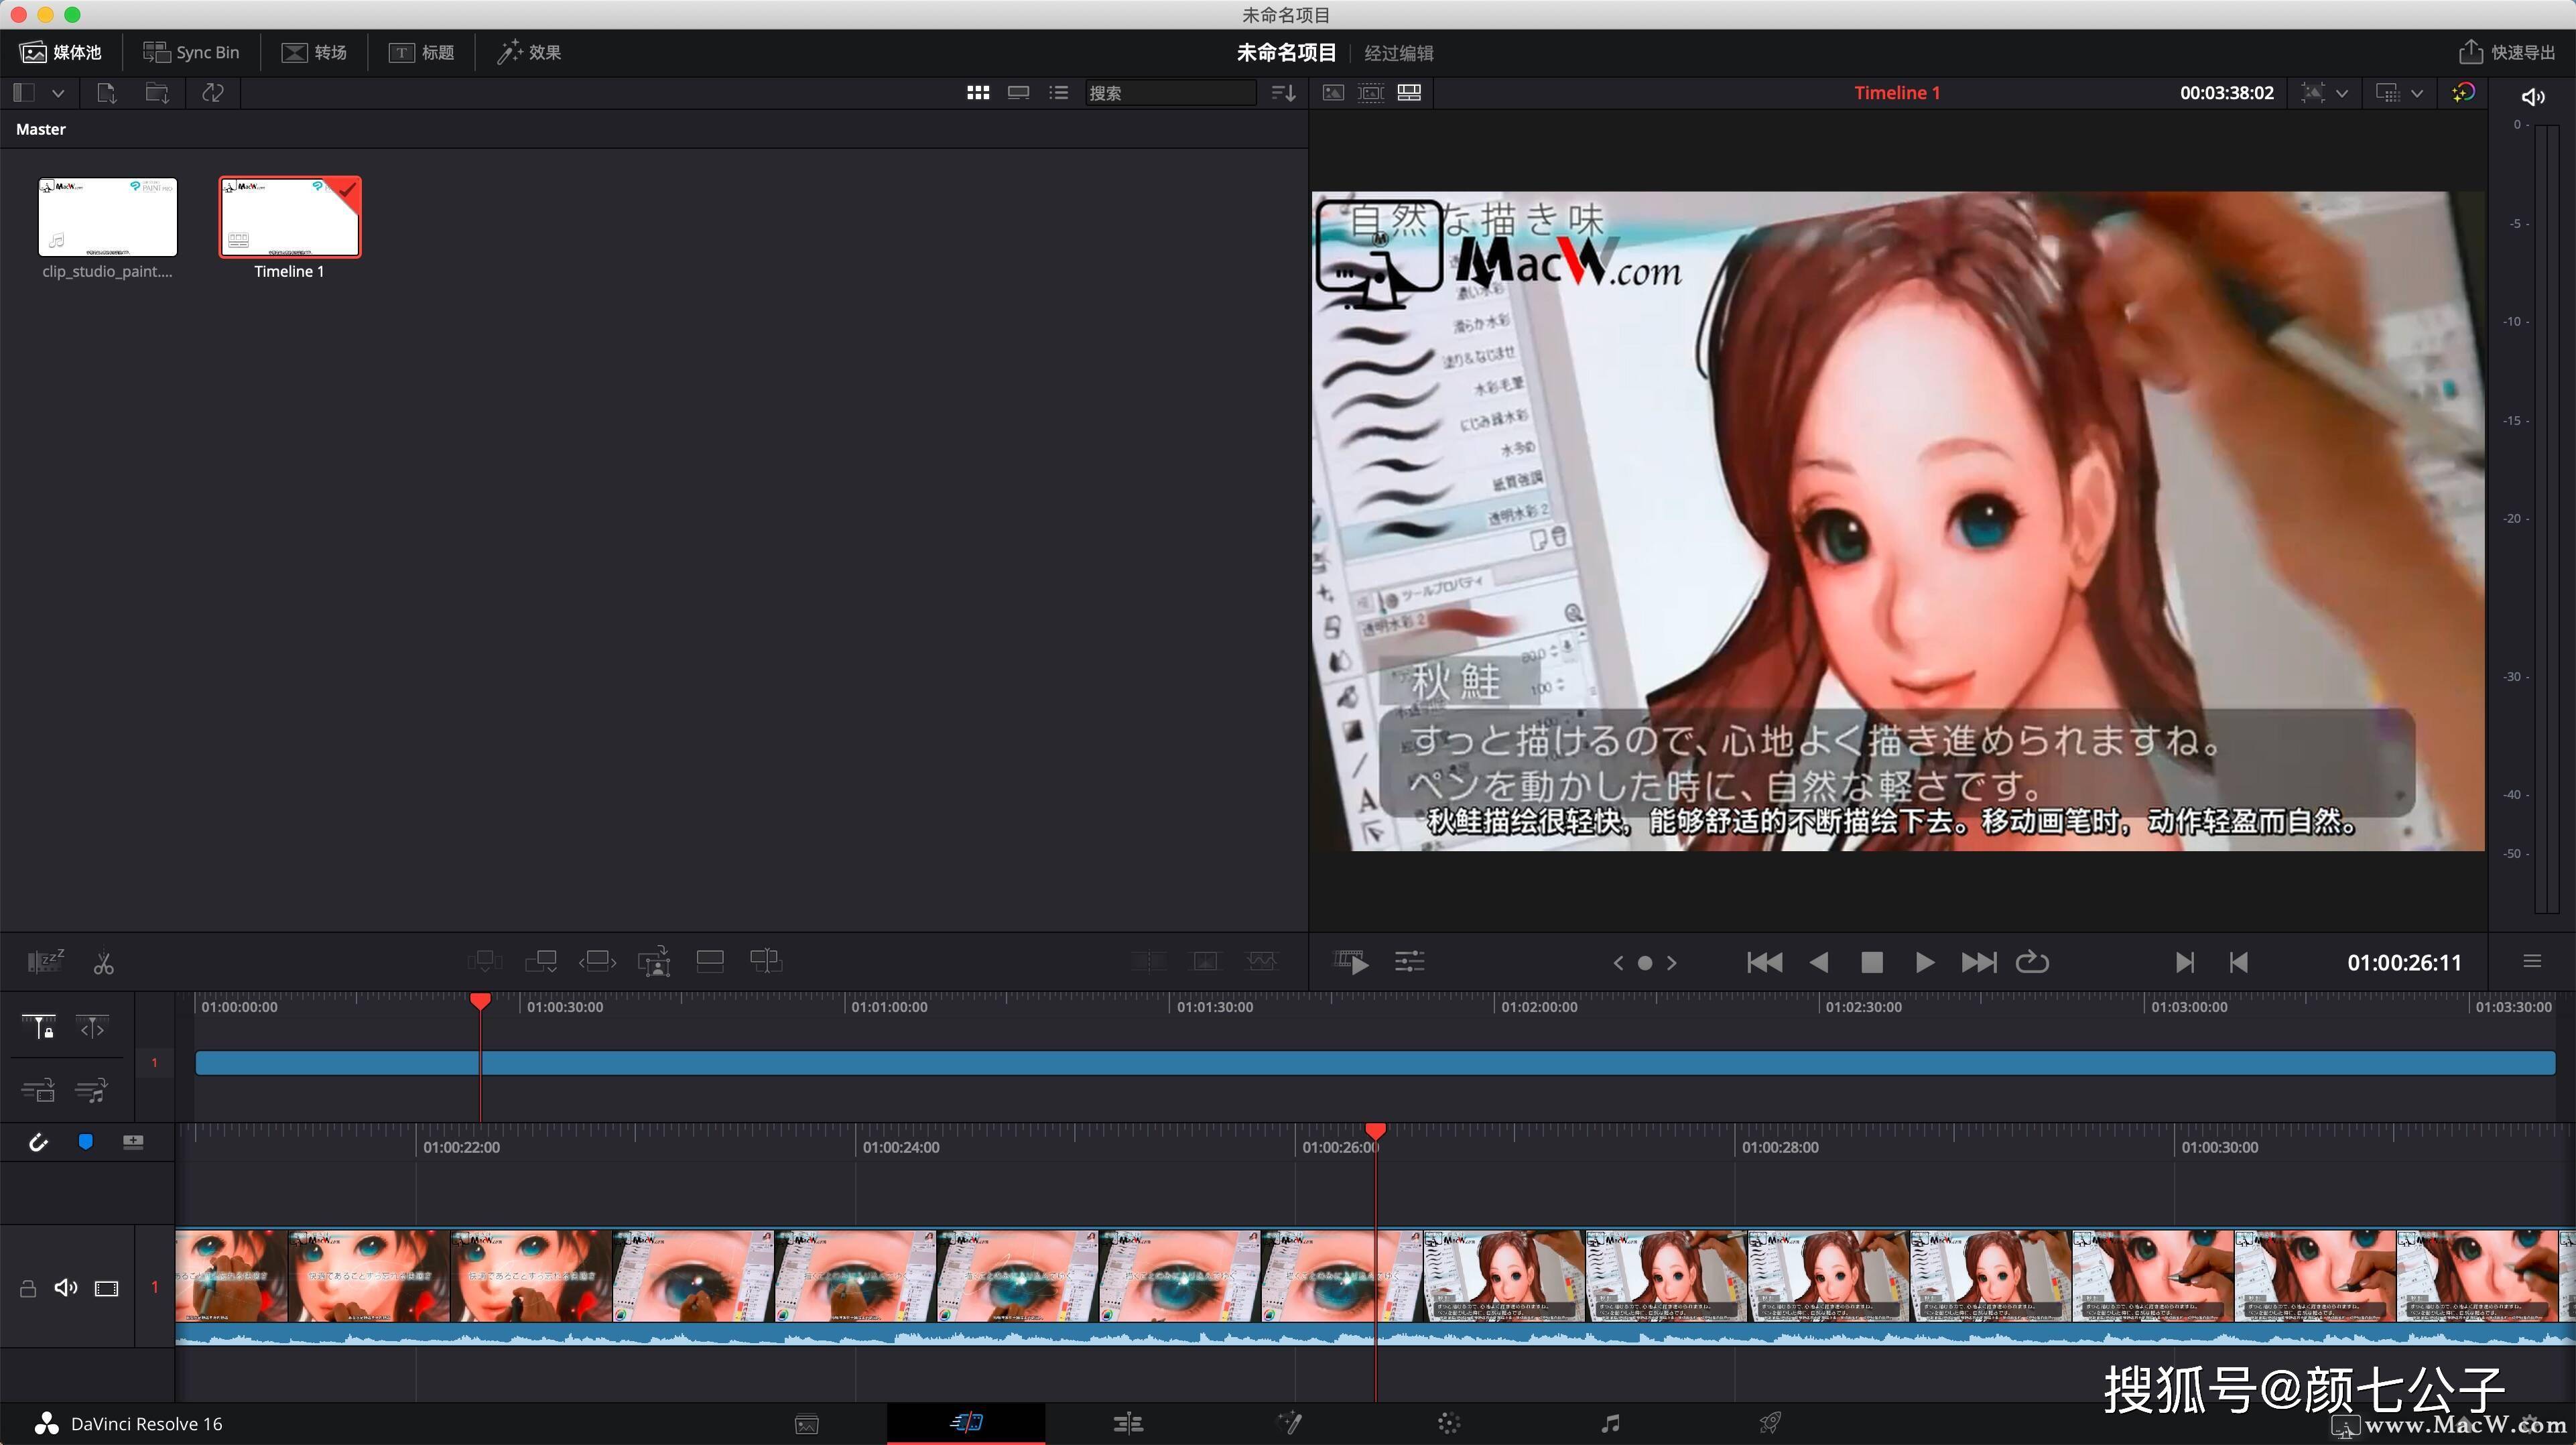This screenshot has height=1445, width=2576.
Task: Toggle loop playback
Action: (2032, 962)
